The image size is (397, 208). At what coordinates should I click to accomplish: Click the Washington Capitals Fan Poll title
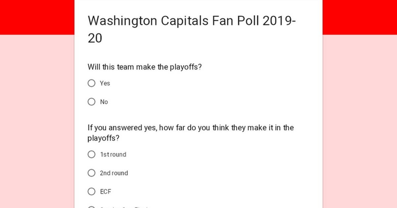pos(192,29)
